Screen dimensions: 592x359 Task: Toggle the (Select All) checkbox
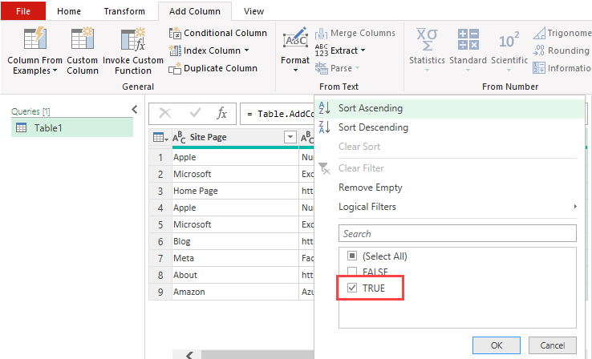coord(352,256)
